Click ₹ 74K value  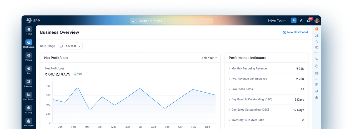tap(300, 69)
